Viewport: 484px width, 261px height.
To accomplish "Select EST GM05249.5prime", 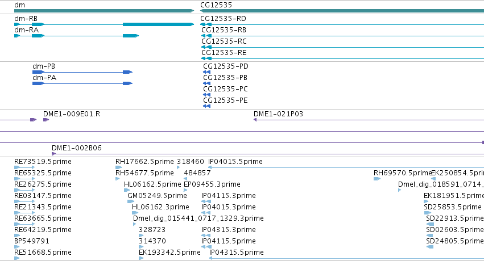I will coord(158,196).
